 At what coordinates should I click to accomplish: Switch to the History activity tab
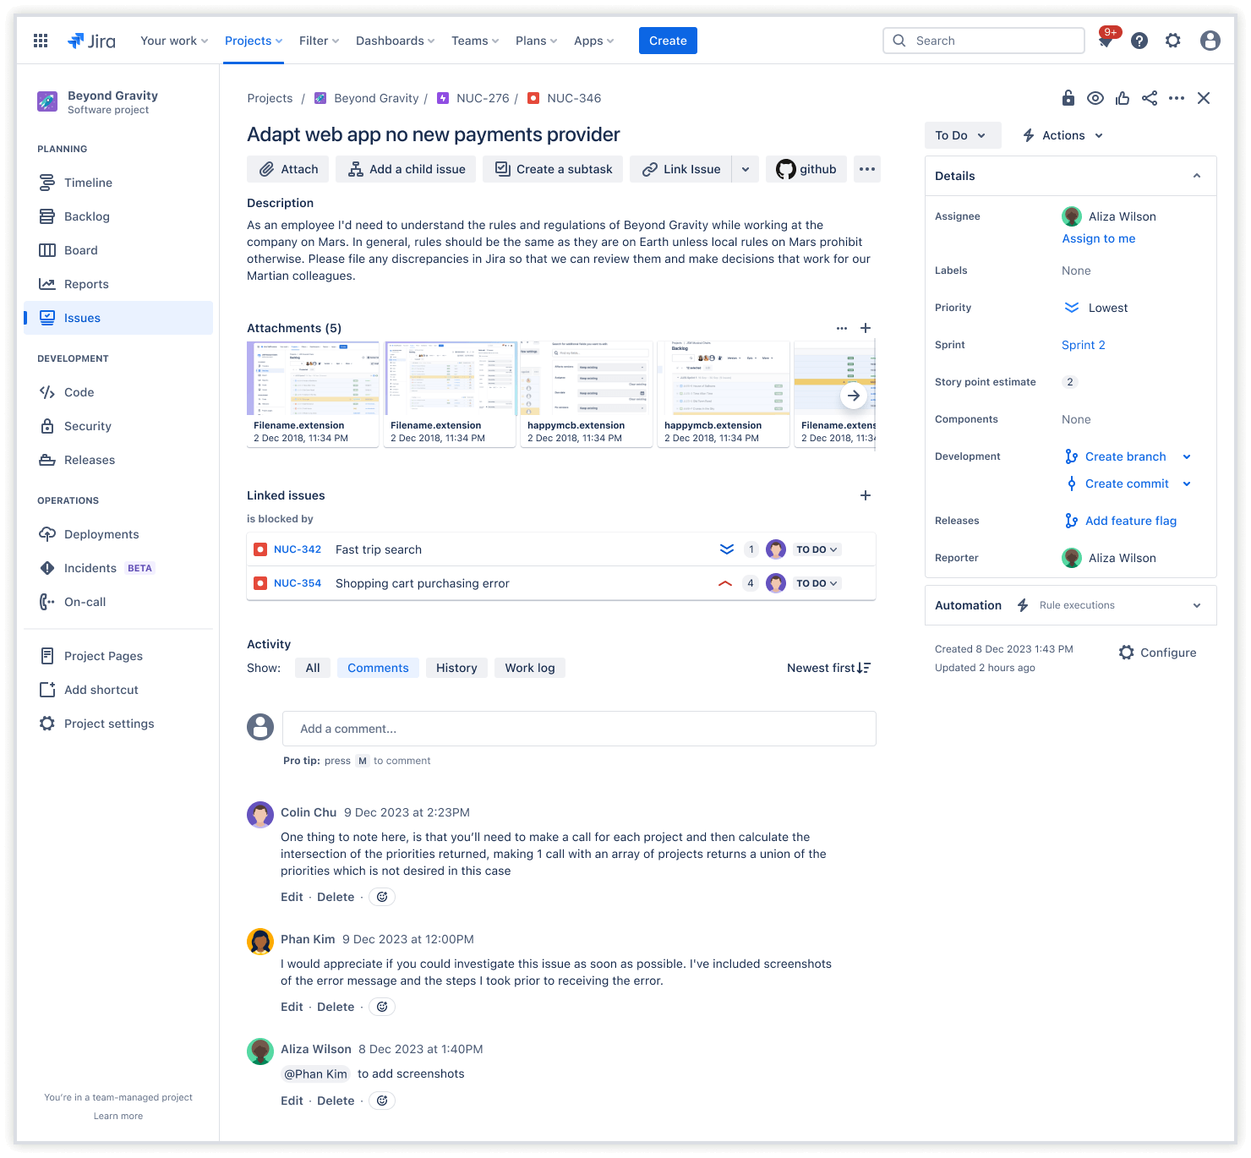(456, 668)
